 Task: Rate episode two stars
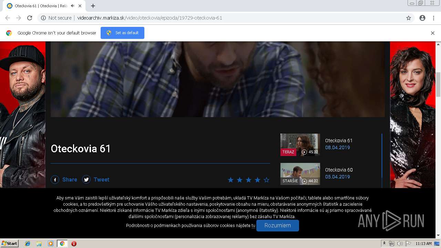[239, 180]
